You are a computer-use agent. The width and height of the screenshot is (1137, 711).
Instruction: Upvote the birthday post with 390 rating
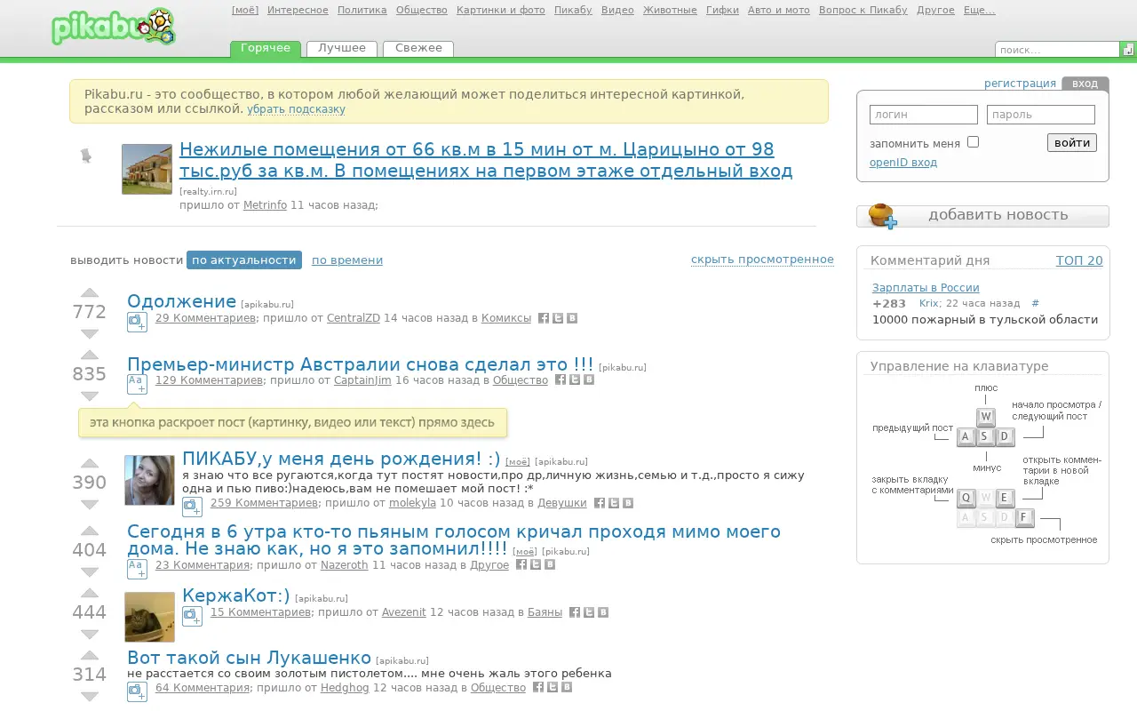point(90,463)
